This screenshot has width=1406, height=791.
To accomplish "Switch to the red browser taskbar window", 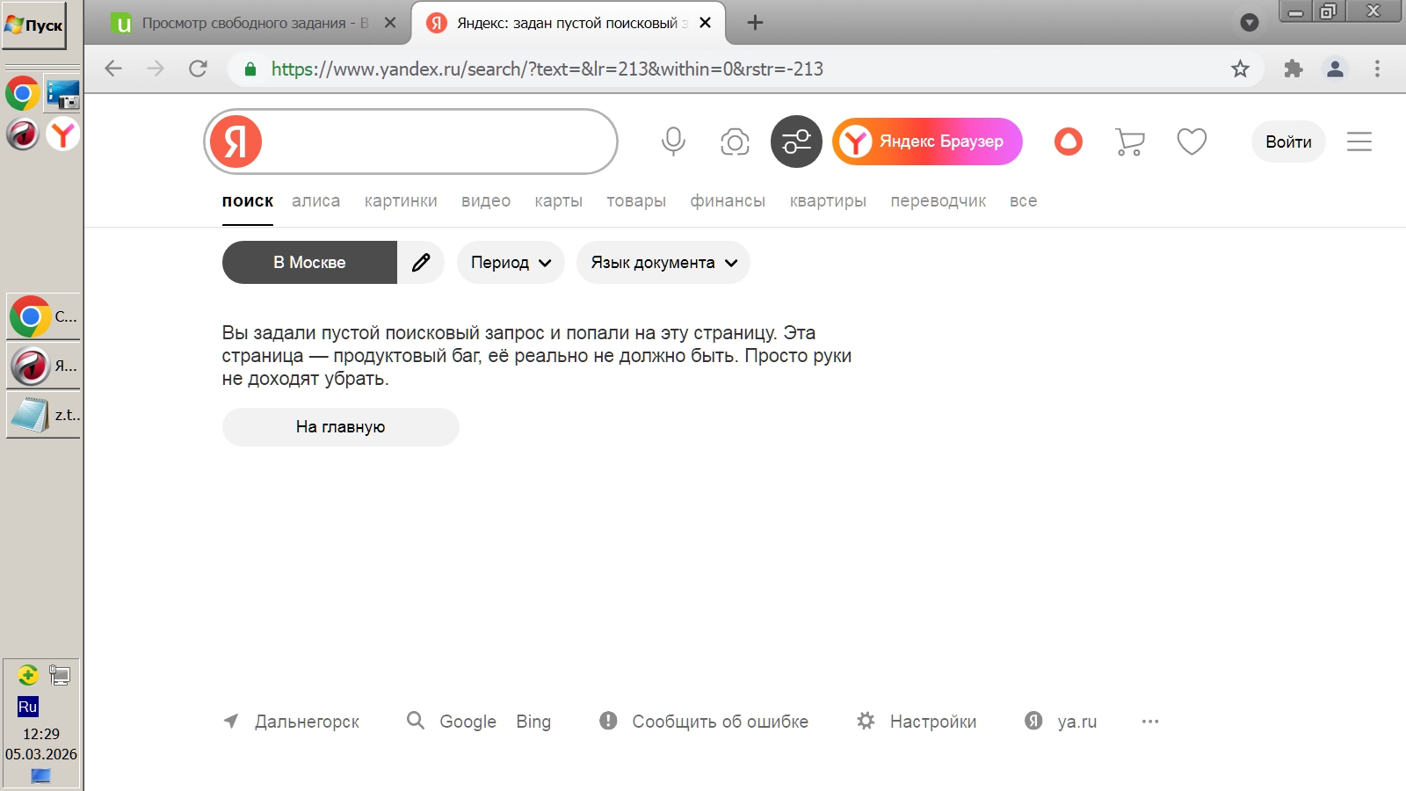I will tap(43, 365).
